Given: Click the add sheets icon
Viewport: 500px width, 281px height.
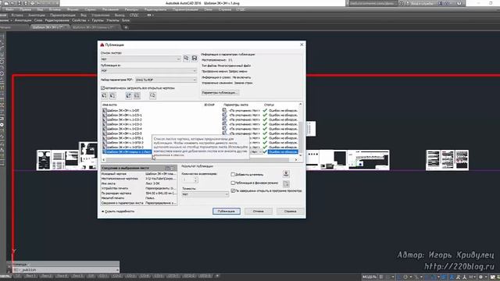Looking at the screenshot, I should (104, 95).
